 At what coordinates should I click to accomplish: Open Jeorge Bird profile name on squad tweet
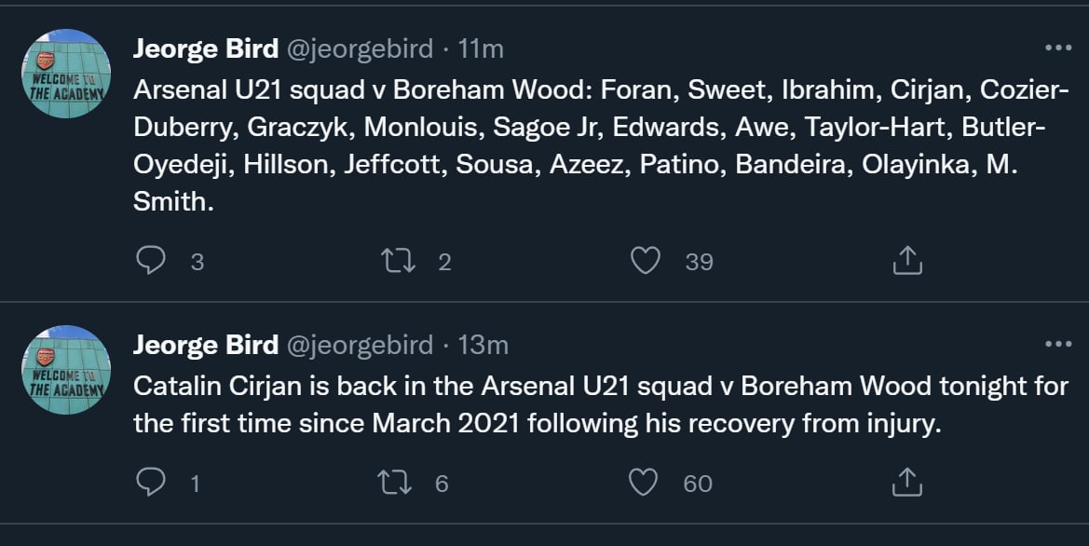(205, 48)
